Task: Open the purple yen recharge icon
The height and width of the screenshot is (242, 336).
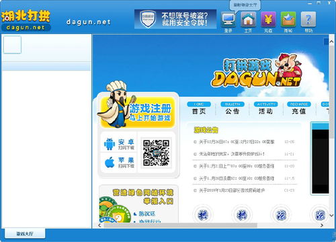Action: (x=268, y=19)
